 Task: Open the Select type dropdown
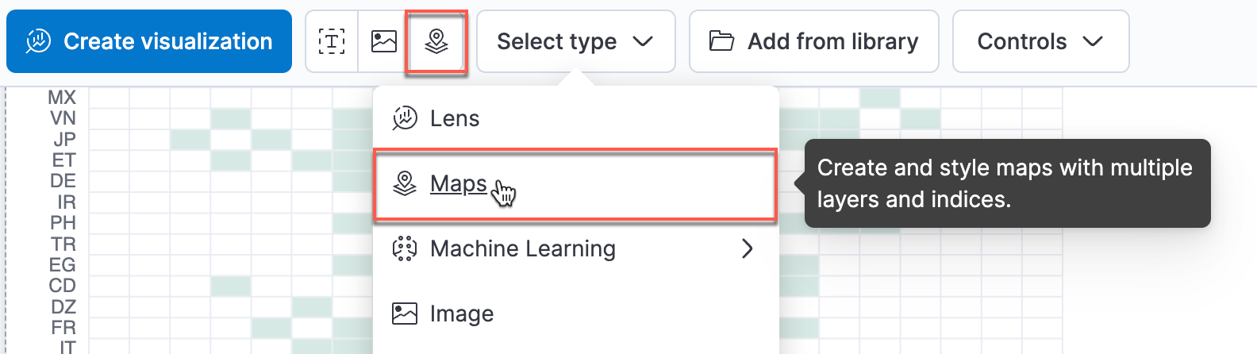(x=576, y=41)
